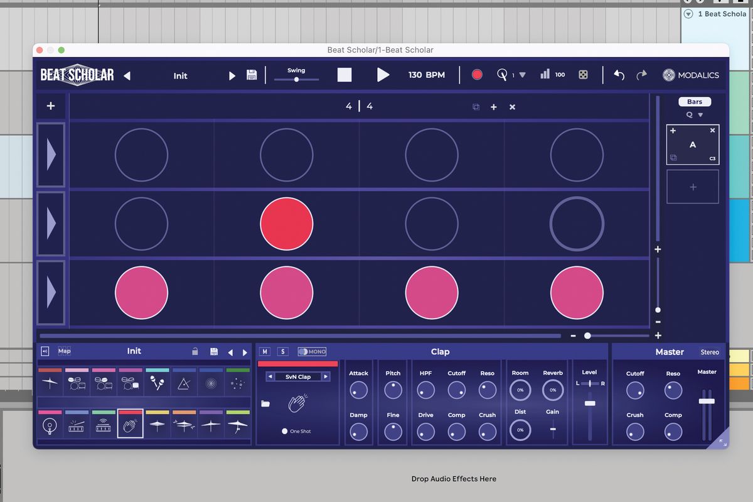Click the next arrow on the SvN Clap selector

tap(325, 376)
